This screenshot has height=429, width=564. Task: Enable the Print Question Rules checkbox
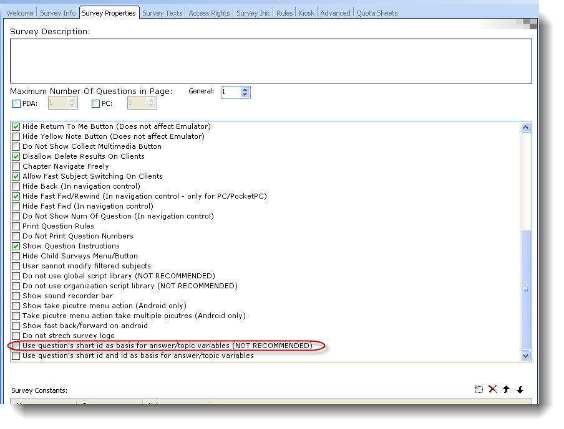[16, 226]
